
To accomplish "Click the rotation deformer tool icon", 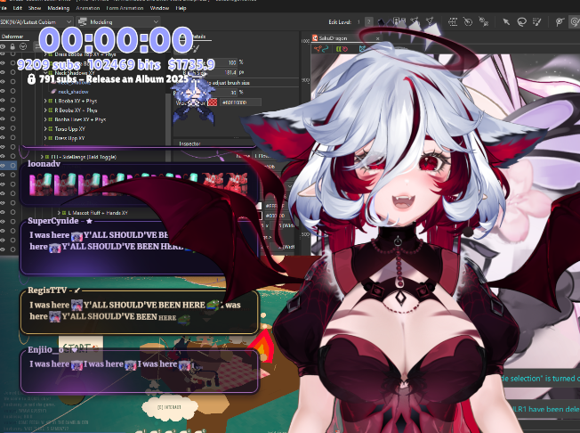I will [x=468, y=22].
